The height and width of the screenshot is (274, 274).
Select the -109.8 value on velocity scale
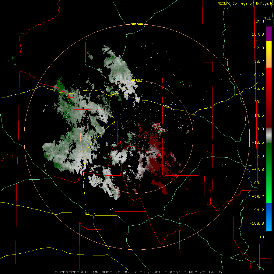point(257,223)
